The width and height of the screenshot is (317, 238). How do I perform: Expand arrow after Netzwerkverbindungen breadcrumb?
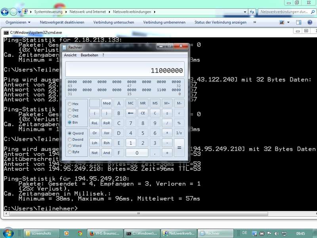[155, 12]
